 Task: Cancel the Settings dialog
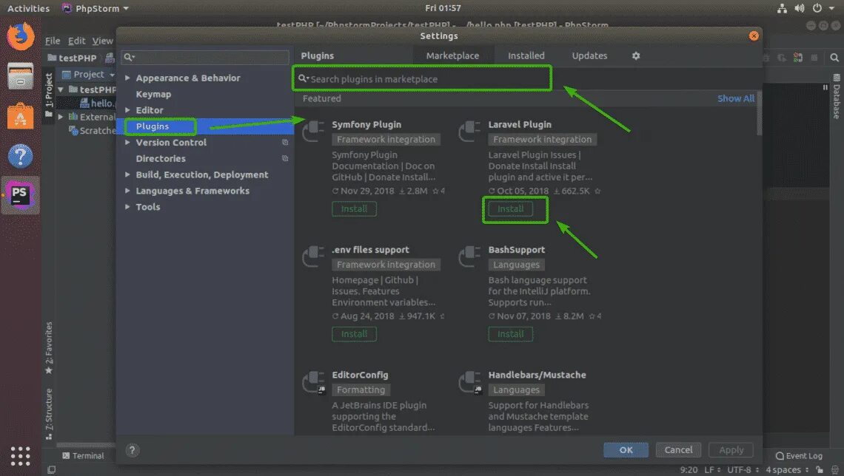pos(678,449)
